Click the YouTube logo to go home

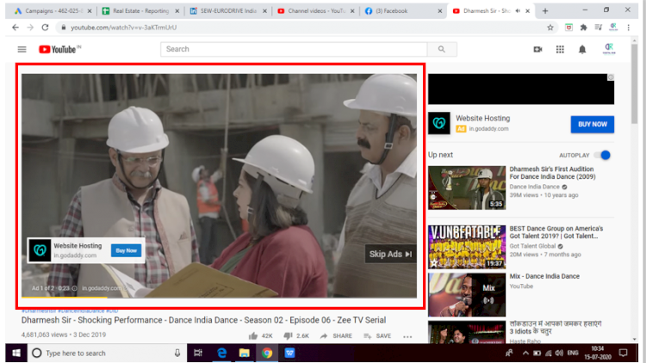(59, 50)
